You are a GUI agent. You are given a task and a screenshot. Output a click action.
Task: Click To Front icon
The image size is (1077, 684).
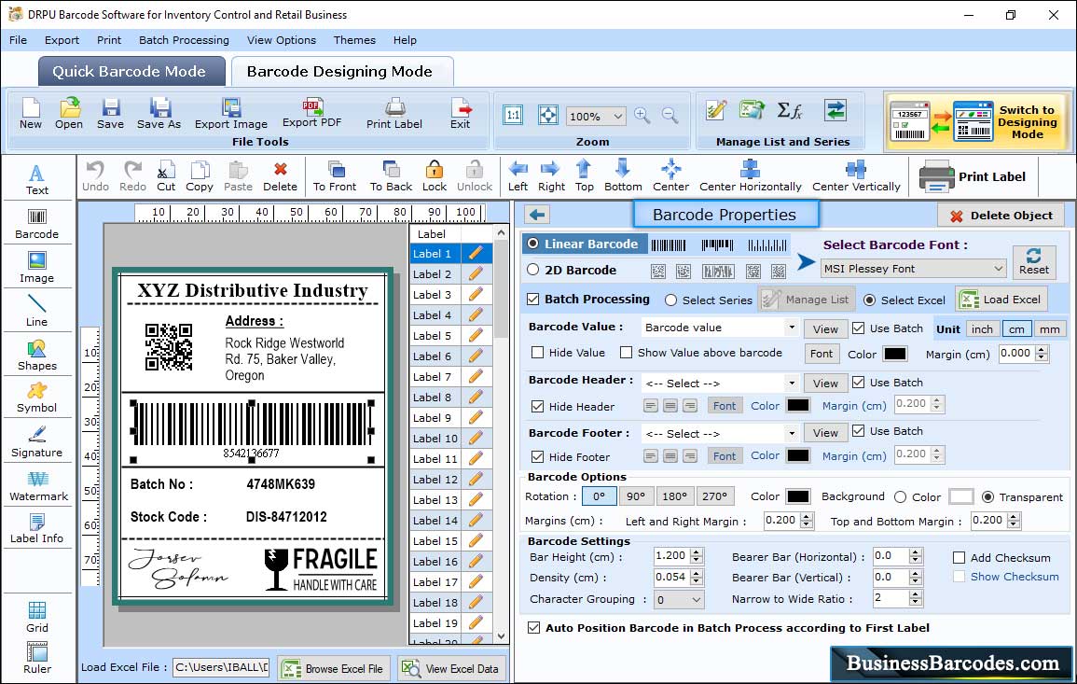point(335,176)
